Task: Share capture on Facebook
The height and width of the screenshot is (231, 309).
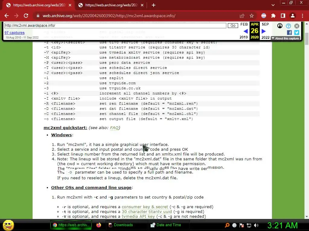Action: pyautogui.click(x=289, y=32)
